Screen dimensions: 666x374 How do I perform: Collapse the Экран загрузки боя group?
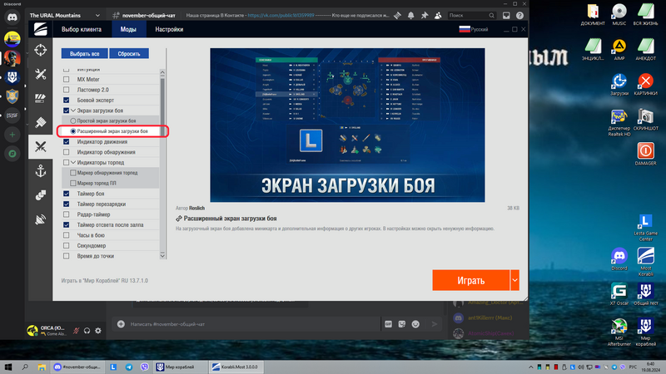click(73, 111)
